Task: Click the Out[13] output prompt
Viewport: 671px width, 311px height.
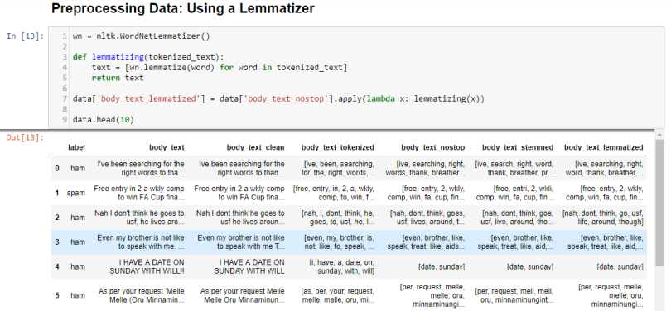Action: (x=25, y=137)
